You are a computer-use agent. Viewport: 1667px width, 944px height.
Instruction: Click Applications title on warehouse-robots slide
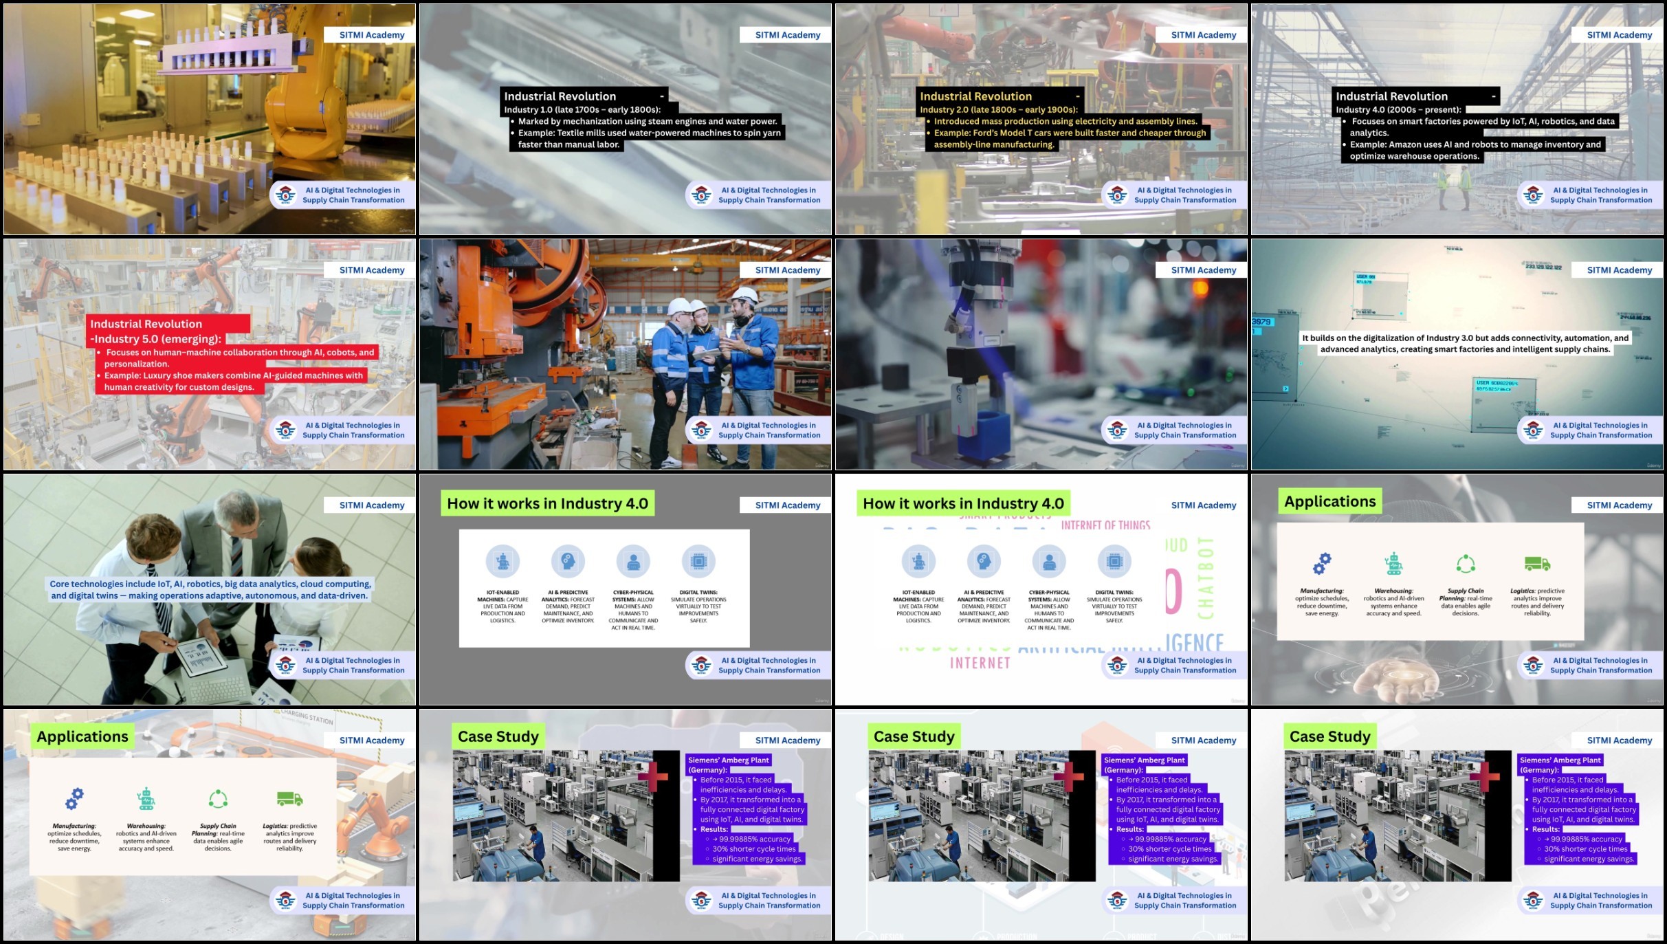82,736
